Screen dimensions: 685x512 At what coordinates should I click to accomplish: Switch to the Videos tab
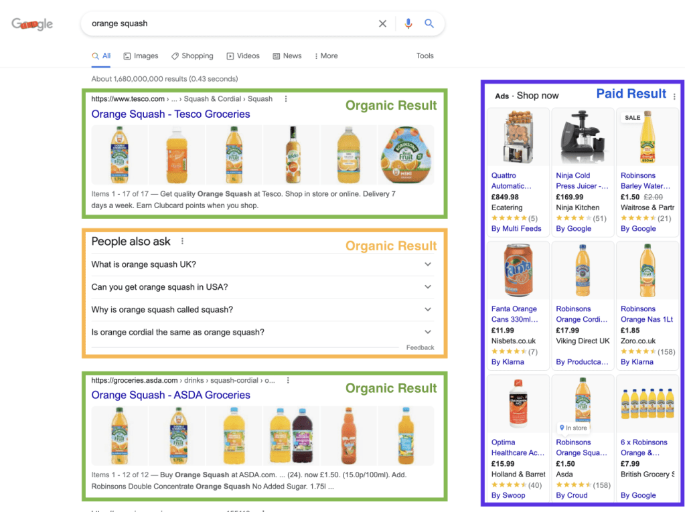[243, 56]
